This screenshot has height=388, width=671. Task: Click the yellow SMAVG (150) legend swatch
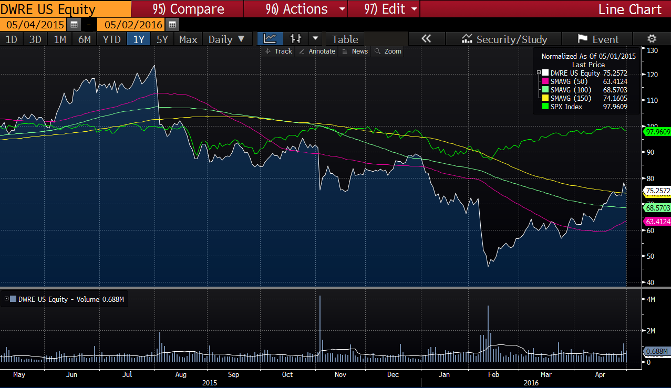tap(545, 98)
